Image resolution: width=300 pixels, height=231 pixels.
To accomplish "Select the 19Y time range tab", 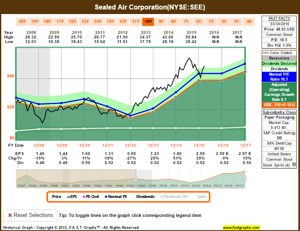I will pyautogui.click(x=35, y=21).
